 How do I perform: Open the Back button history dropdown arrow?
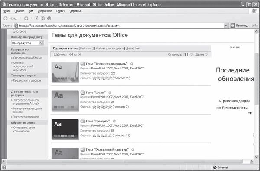(x=20, y=18)
